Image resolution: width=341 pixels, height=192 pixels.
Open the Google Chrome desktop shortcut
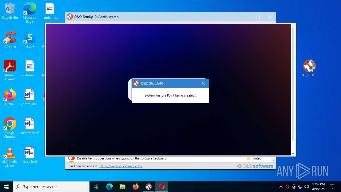10,128
